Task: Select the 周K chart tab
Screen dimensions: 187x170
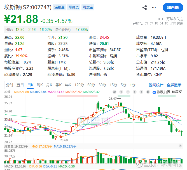Action: tap(40, 85)
